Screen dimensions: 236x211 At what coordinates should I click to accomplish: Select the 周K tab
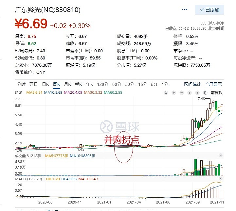56,84
